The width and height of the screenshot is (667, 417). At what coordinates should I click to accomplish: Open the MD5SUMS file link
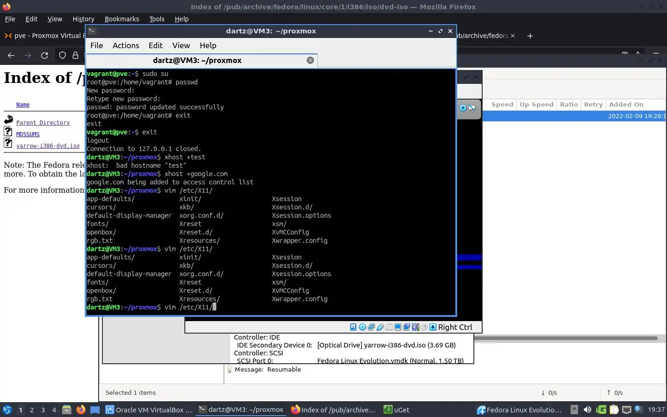point(28,134)
